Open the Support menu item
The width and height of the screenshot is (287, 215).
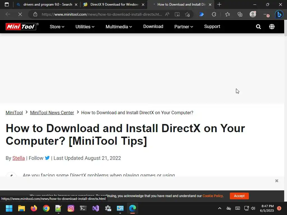click(x=212, y=27)
